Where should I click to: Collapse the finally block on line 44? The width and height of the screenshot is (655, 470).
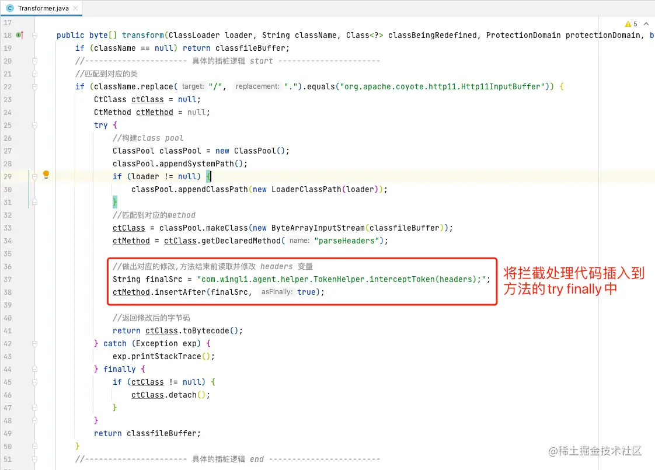34,370
